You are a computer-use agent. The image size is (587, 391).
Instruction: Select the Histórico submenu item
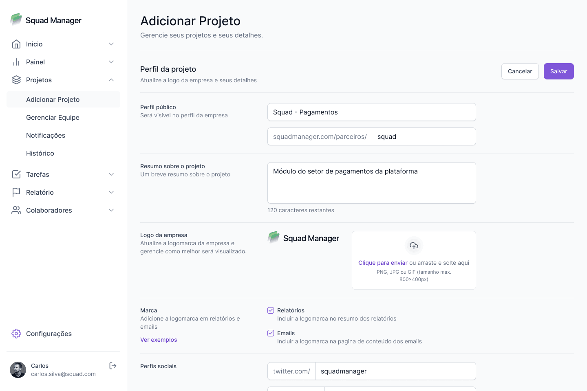[40, 153]
